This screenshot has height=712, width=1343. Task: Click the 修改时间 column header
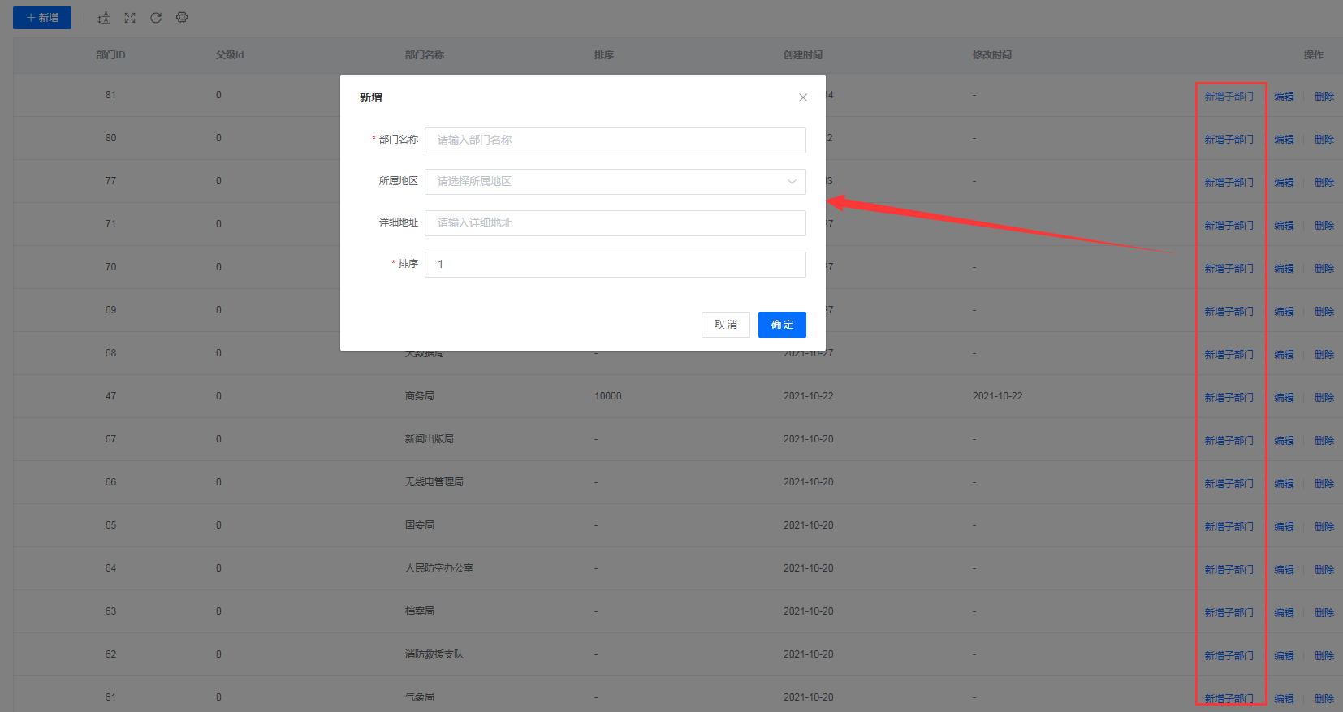click(x=992, y=55)
